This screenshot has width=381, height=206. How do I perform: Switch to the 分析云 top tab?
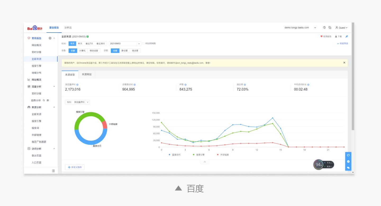point(68,28)
